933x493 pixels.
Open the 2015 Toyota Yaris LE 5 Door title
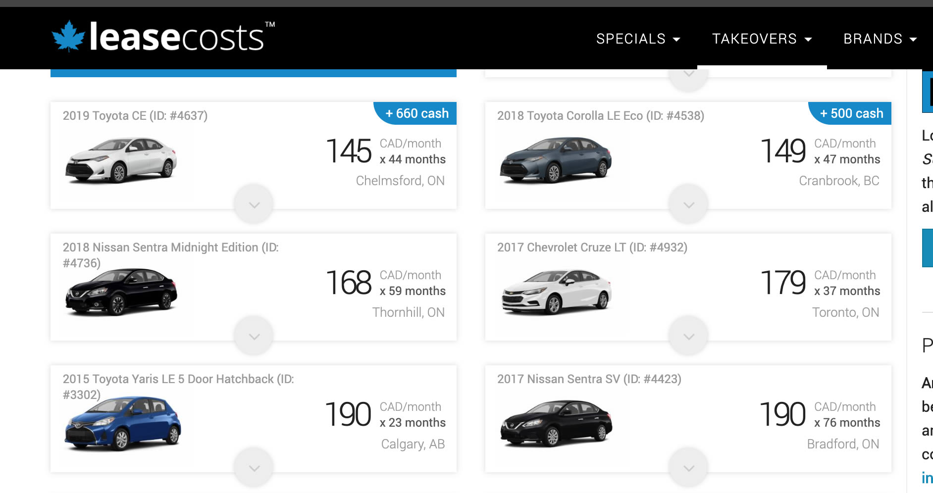[x=178, y=387]
